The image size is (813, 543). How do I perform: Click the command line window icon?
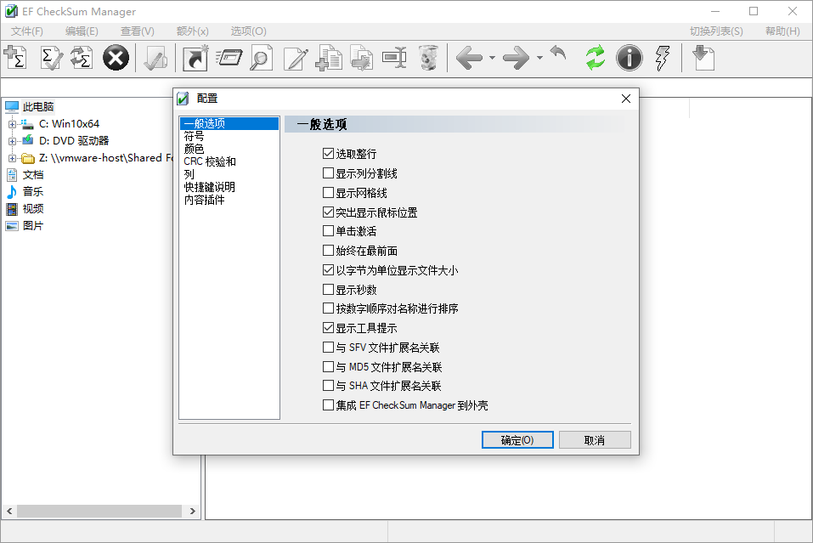point(229,58)
